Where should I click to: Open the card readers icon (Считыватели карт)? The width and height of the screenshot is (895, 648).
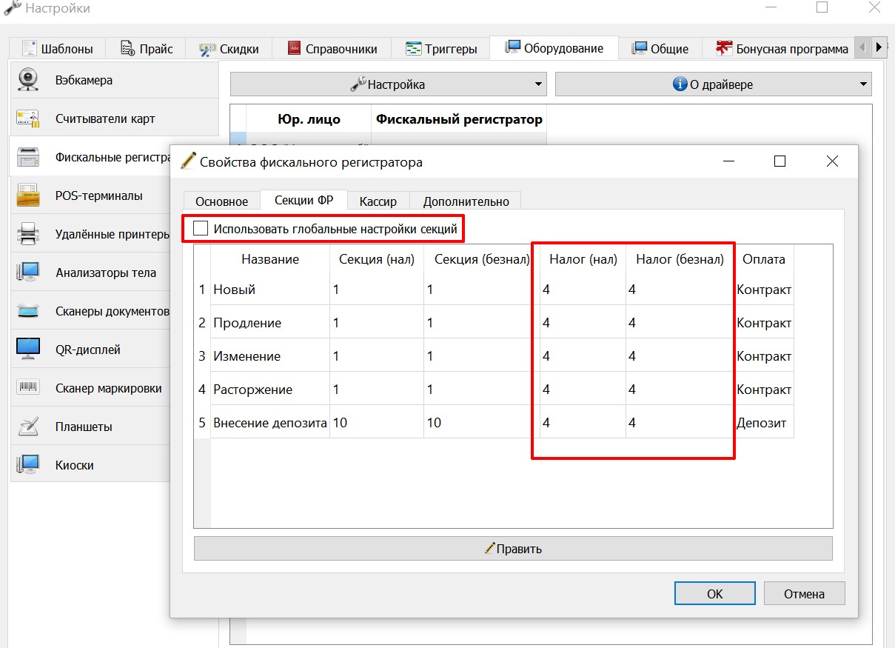click(x=28, y=118)
